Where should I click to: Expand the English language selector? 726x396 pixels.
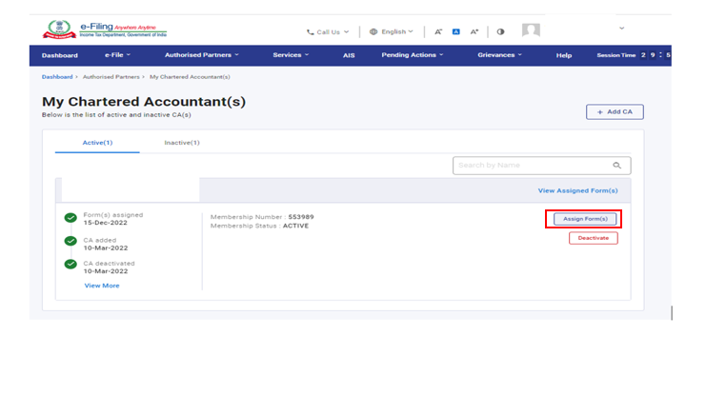(x=391, y=31)
